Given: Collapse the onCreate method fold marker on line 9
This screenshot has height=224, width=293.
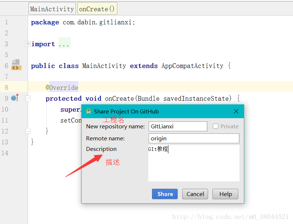Looking at the screenshot, I should coord(28,98).
